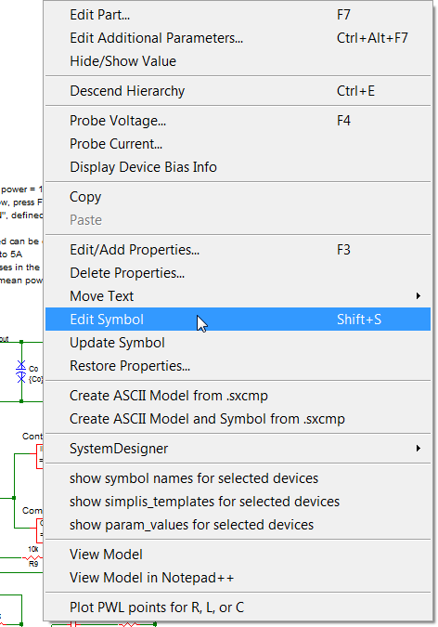
Task: Choose Create ASCII Model and Symbol from .sxcmp
Action: (238, 419)
